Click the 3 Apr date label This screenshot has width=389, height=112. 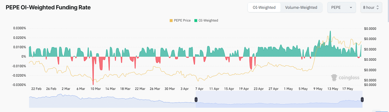pyautogui.click(x=184, y=89)
